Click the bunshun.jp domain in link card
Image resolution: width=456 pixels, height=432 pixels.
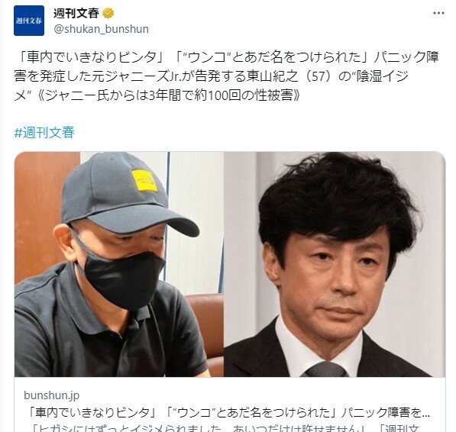click(51, 395)
